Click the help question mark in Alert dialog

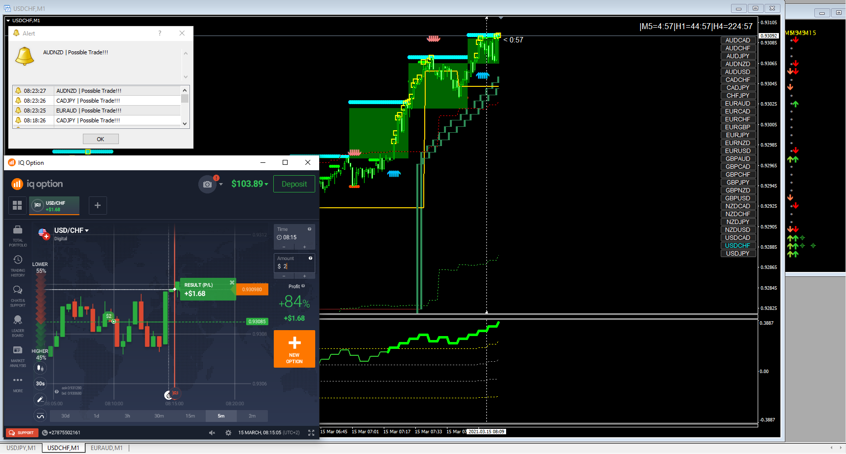pyautogui.click(x=160, y=33)
